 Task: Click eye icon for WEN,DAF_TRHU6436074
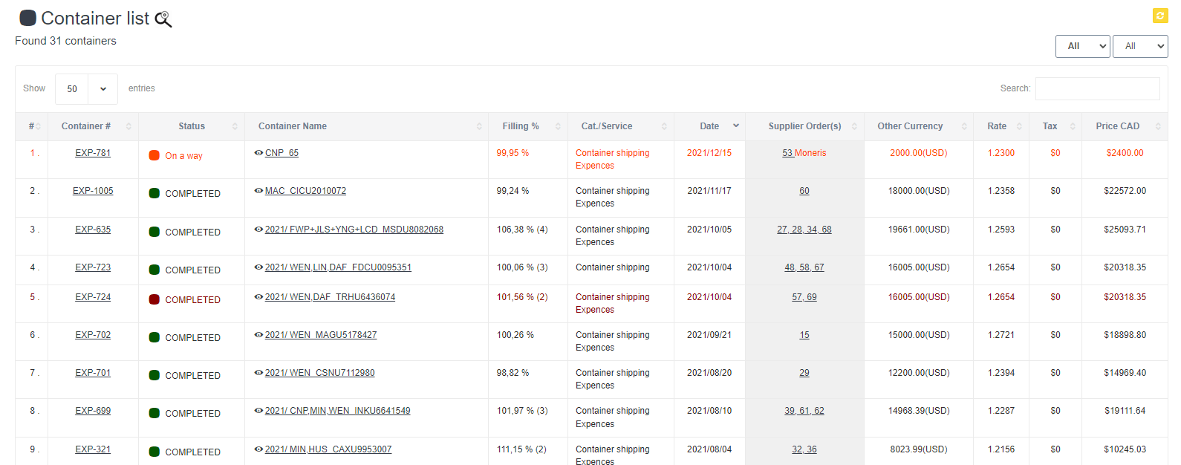(258, 297)
